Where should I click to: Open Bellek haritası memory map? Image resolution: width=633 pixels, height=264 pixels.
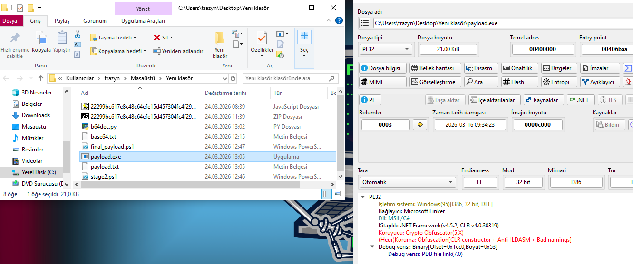435,68
